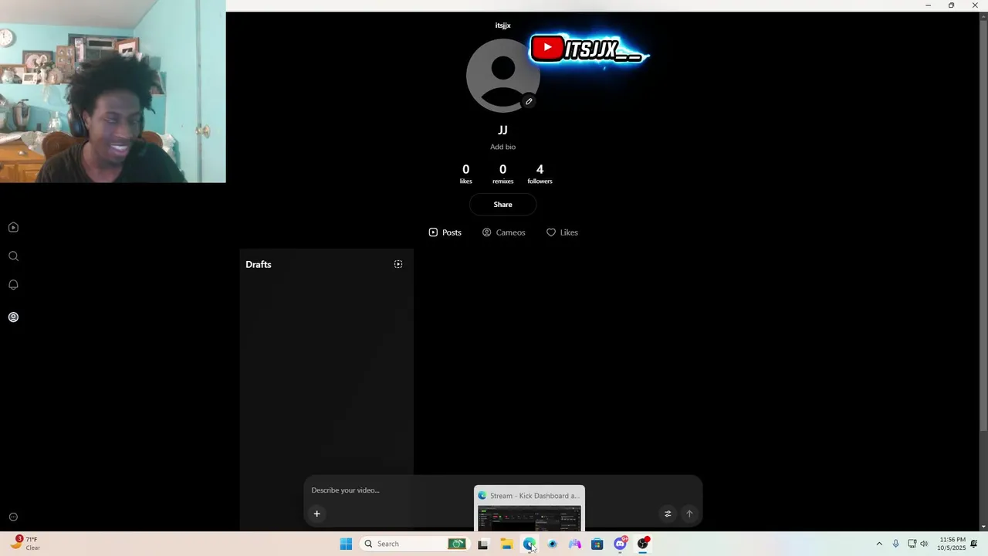988x556 pixels.
Task: Open the clock showing 11:56 PM
Action: [x=951, y=544]
